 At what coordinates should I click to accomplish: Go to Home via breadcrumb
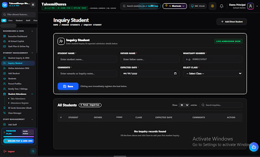click(x=56, y=25)
